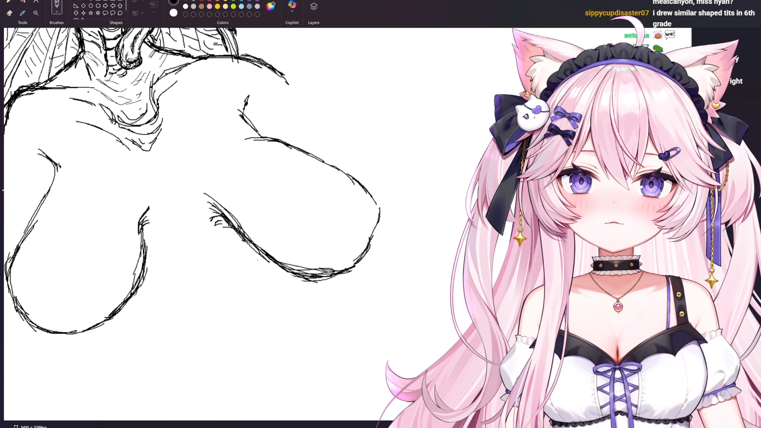Pick the right arrow shape
761x428 pixels.
[105, 6]
